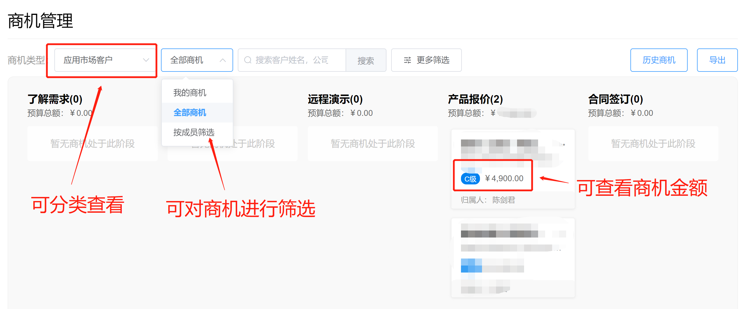The image size is (749, 309).
Task: Click the 产品报价(2) column header
Action: [x=475, y=99]
